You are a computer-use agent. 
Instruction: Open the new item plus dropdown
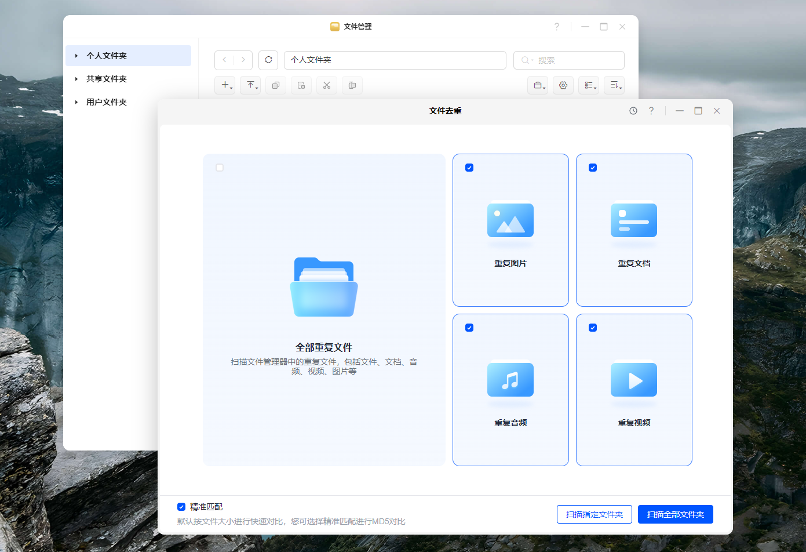click(225, 85)
